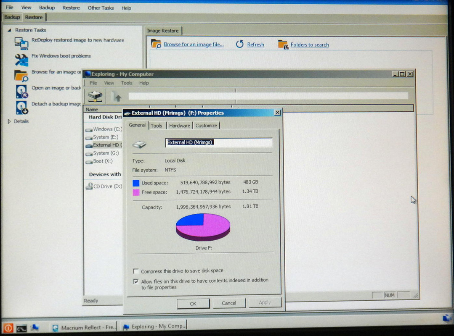Select Macrium Reflect taskbar button

click(83, 327)
